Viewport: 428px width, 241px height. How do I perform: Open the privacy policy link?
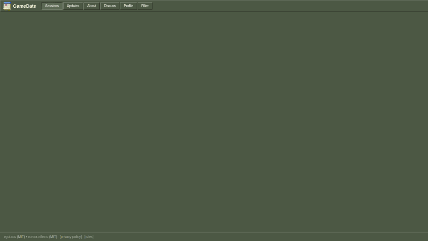[x=71, y=237]
